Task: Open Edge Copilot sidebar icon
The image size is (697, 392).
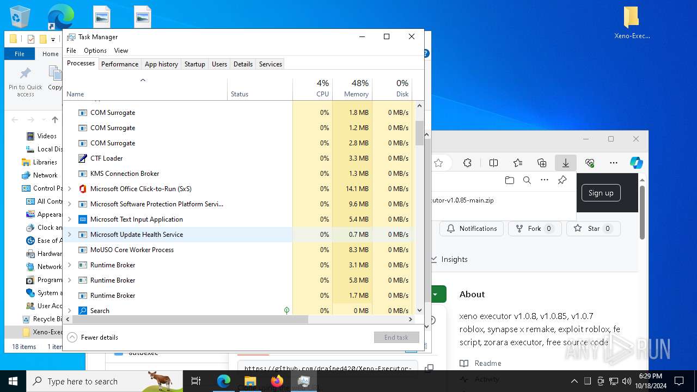Action: [x=636, y=163]
